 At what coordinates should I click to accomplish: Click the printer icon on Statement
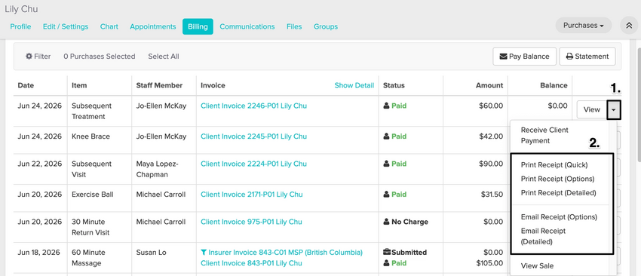coord(569,57)
